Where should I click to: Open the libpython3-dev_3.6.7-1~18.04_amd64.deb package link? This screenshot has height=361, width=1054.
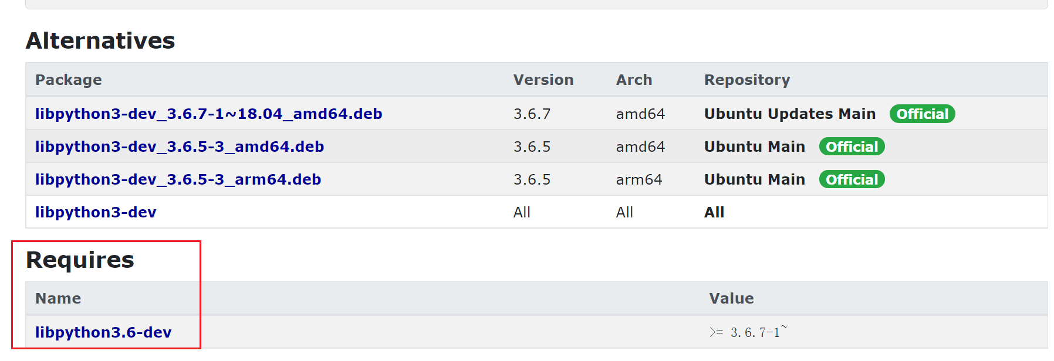pyautogui.click(x=208, y=114)
